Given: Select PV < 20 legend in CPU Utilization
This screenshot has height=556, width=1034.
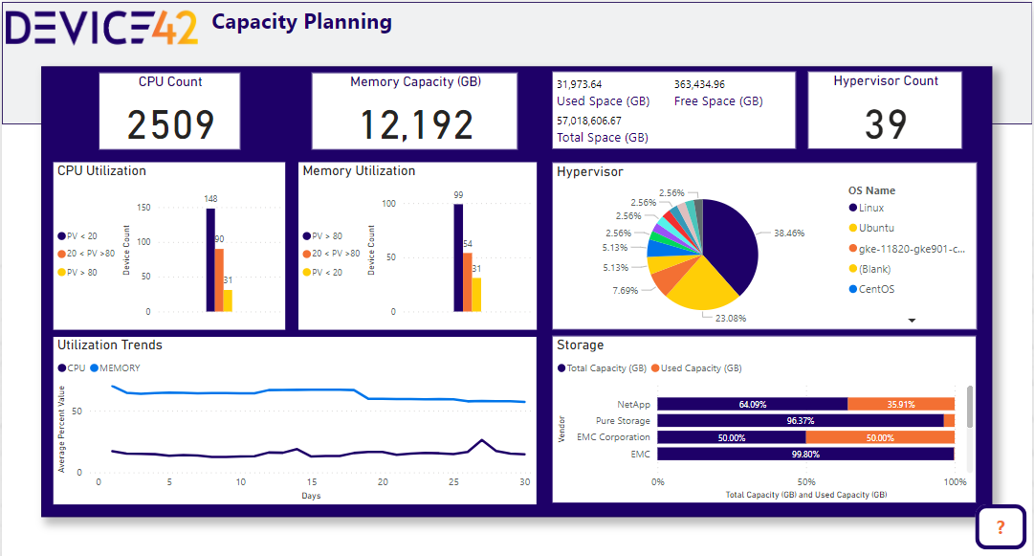Looking at the screenshot, I should (81, 234).
